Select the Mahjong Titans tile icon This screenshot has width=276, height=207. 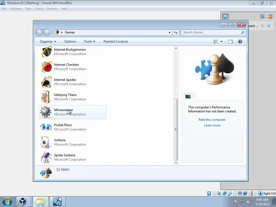45,97
